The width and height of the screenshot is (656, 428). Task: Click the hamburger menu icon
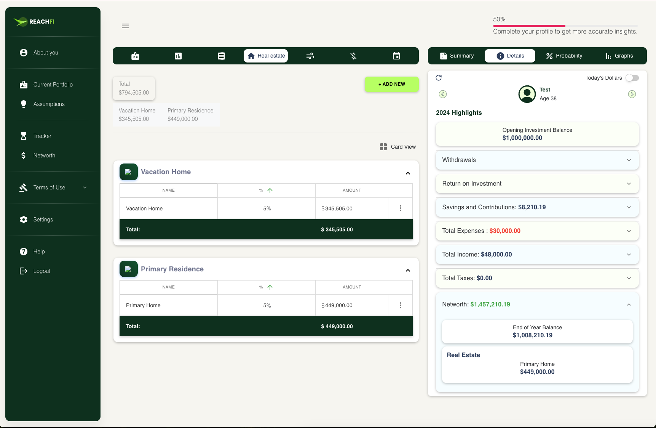point(125,26)
